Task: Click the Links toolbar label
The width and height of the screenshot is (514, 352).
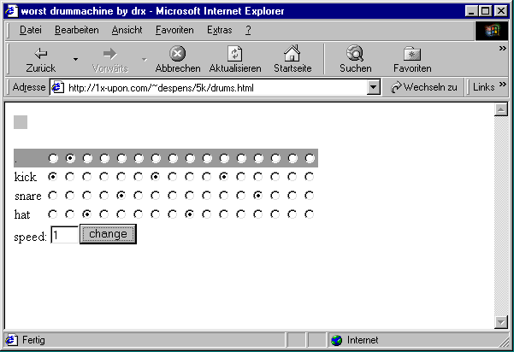Action: pyautogui.click(x=483, y=87)
